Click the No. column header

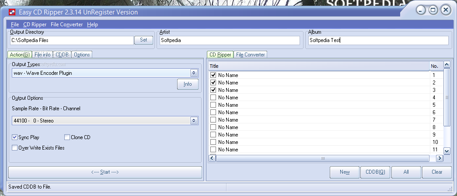click(436, 66)
